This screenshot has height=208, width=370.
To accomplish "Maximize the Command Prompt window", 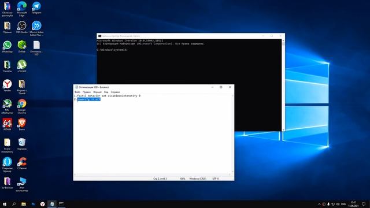I will [272, 36].
